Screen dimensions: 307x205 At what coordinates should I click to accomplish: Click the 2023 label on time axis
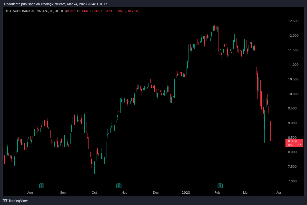coord(186,193)
